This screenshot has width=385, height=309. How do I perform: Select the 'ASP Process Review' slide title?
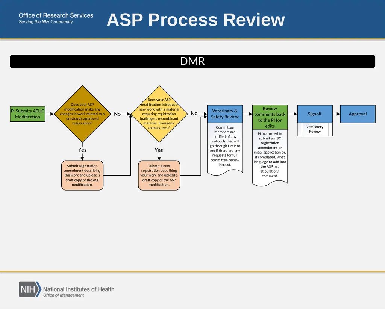(x=196, y=20)
